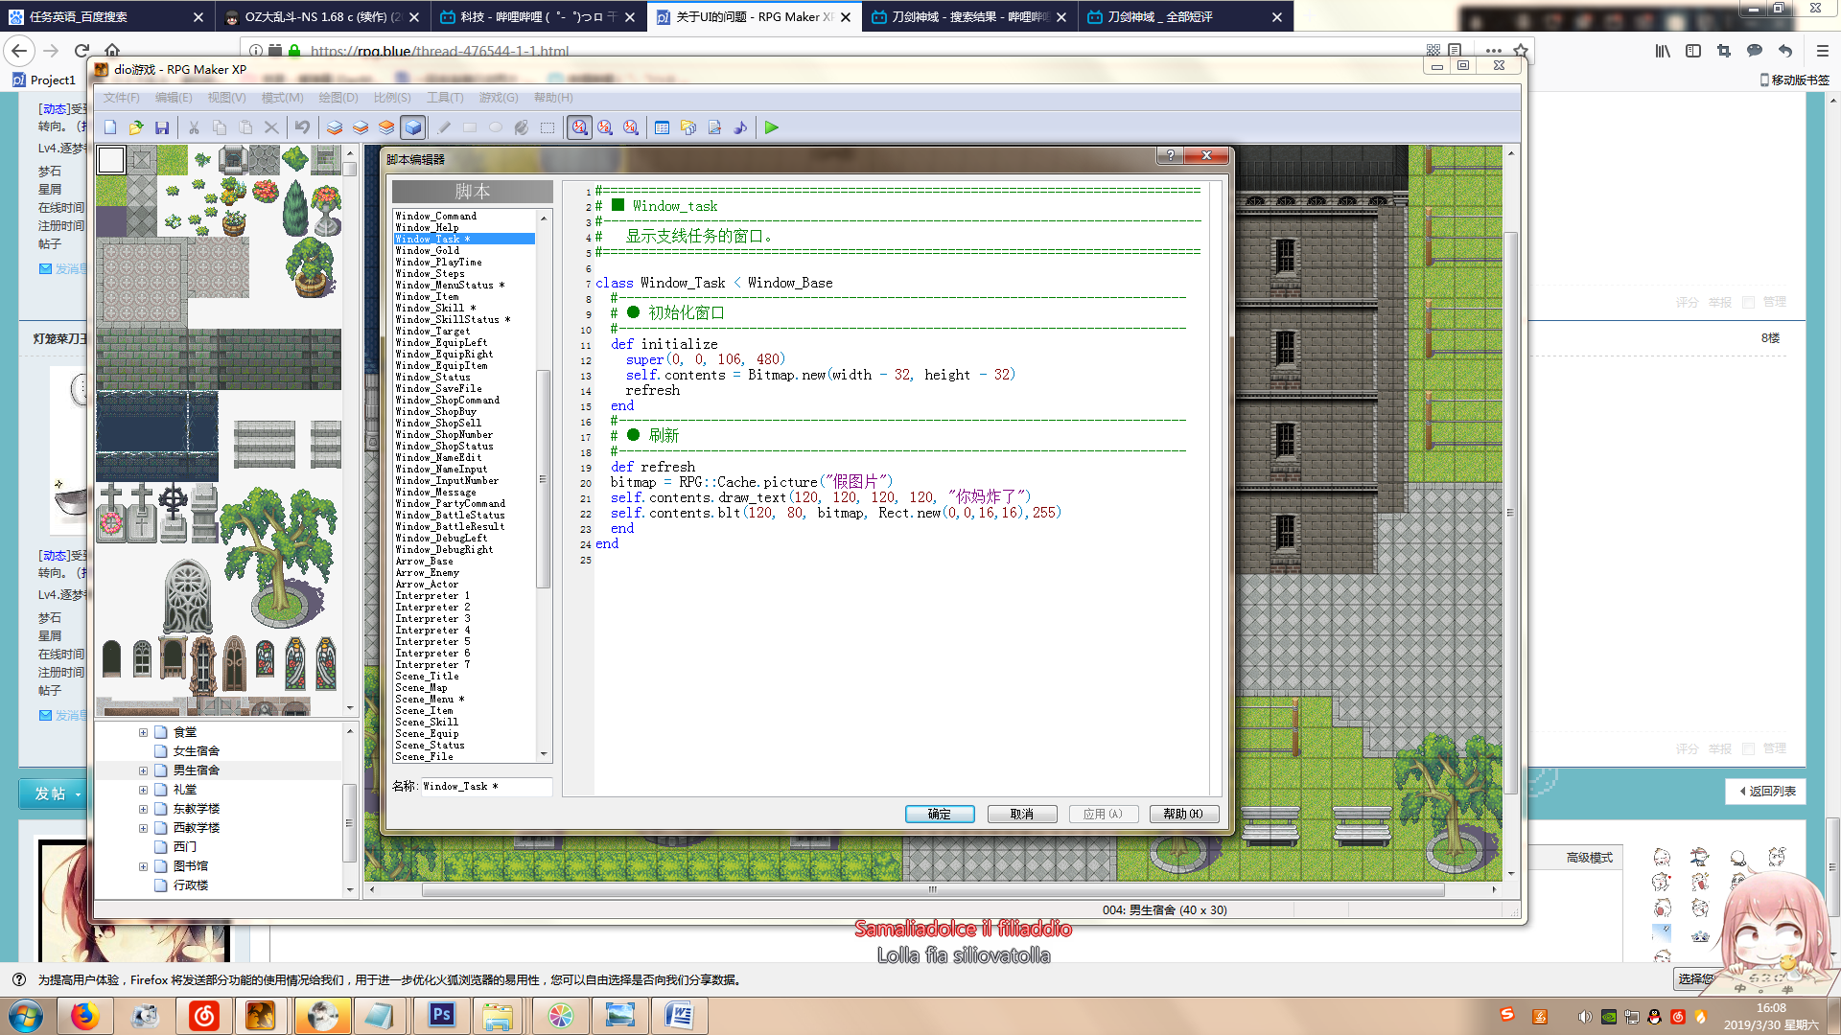
Task: Click the Cut scissors icon
Action: coord(194,127)
